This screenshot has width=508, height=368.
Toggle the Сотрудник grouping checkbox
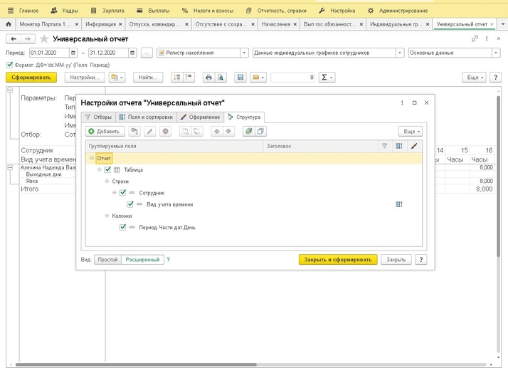(x=122, y=193)
